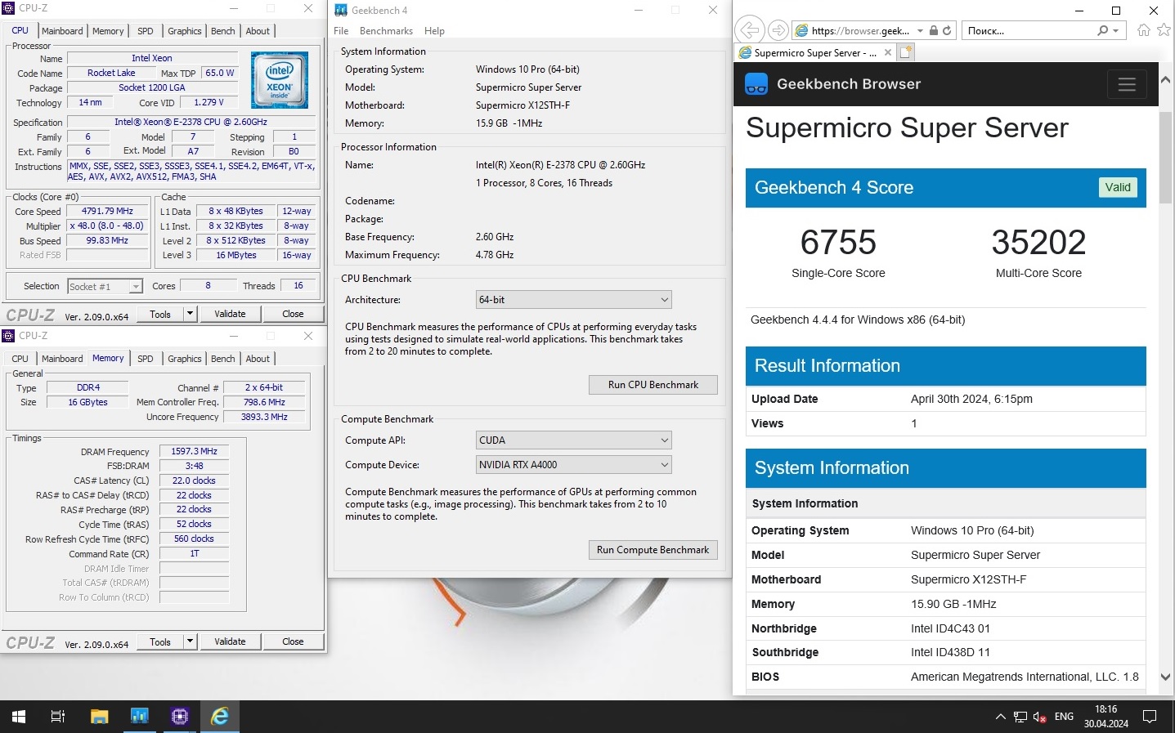Click the taskbar clock showing 18:16
The width and height of the screenshot is (1175, 733).
[1106, 717]
